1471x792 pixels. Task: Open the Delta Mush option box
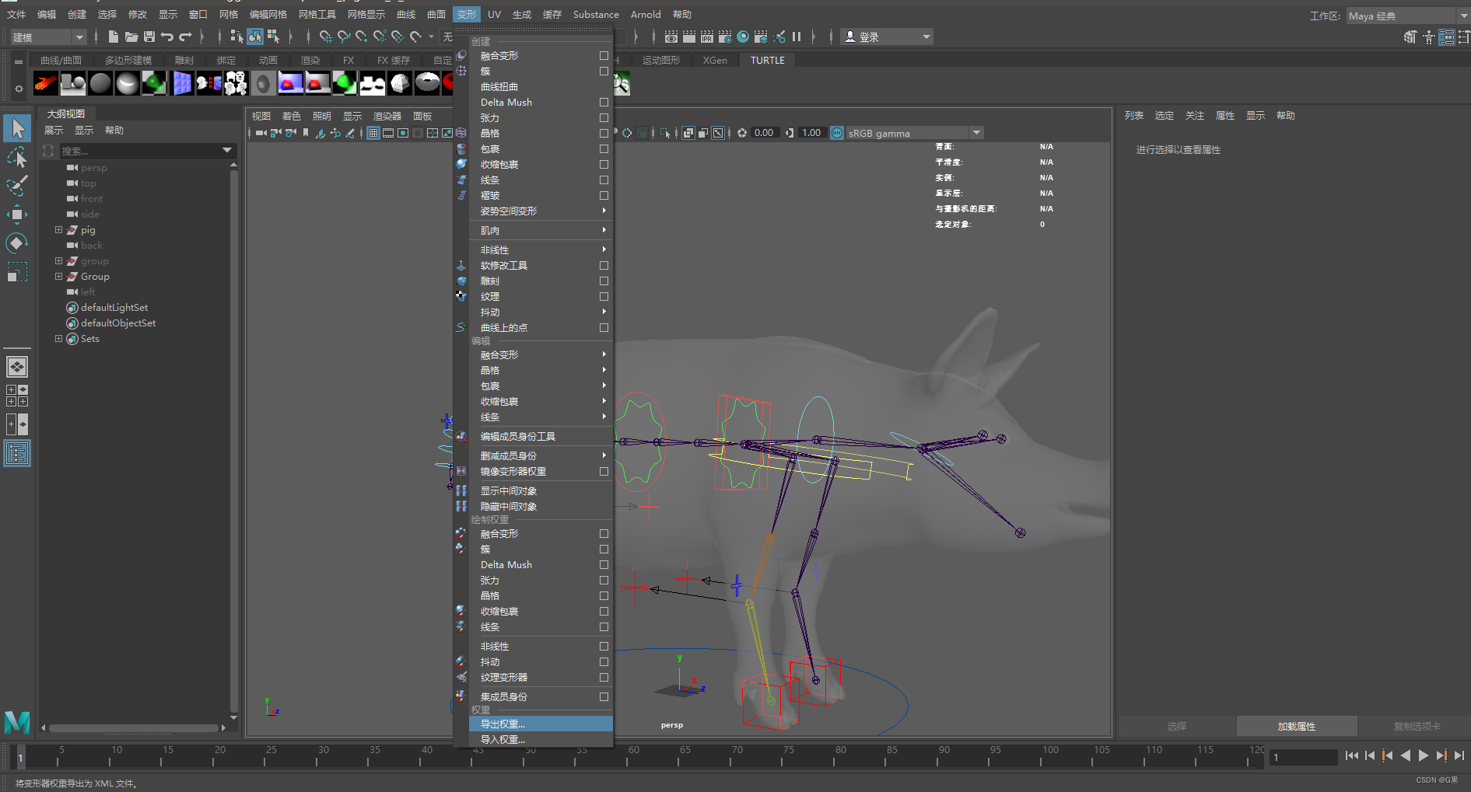(x=604, y=102)
